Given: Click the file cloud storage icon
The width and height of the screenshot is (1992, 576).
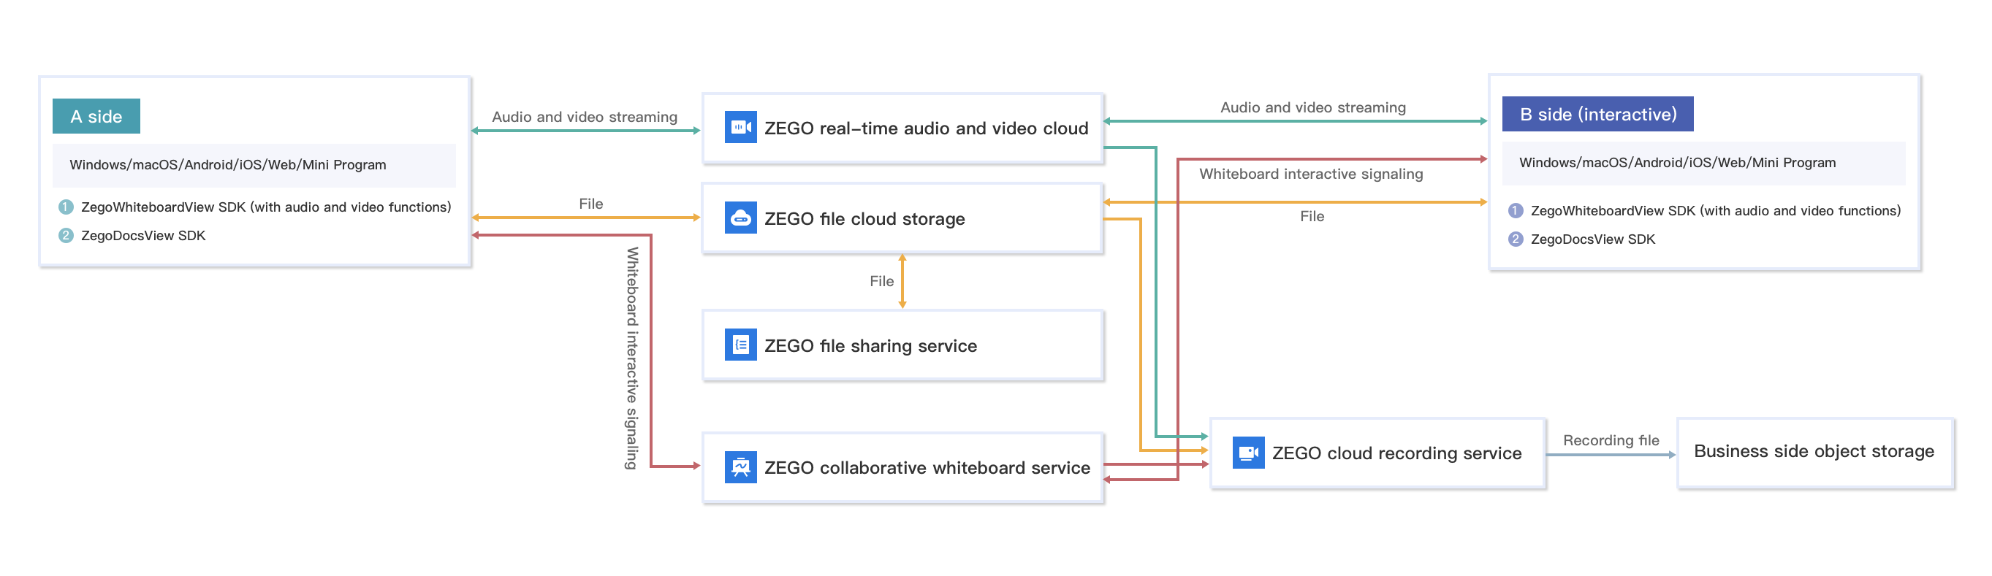Looking at the screenshot, I should coord(740,218).
